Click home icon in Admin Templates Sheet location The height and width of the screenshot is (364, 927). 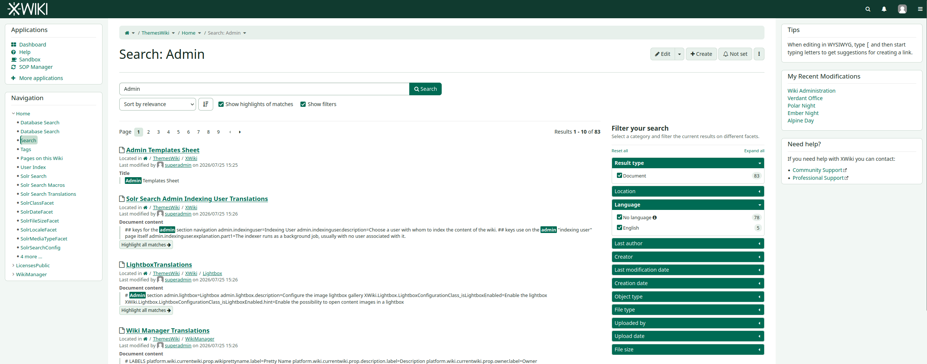point(145,159)
